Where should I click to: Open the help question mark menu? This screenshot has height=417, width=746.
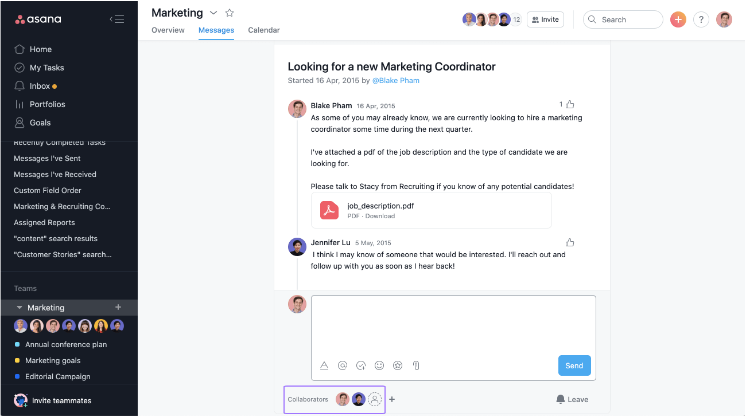[701, 19]
